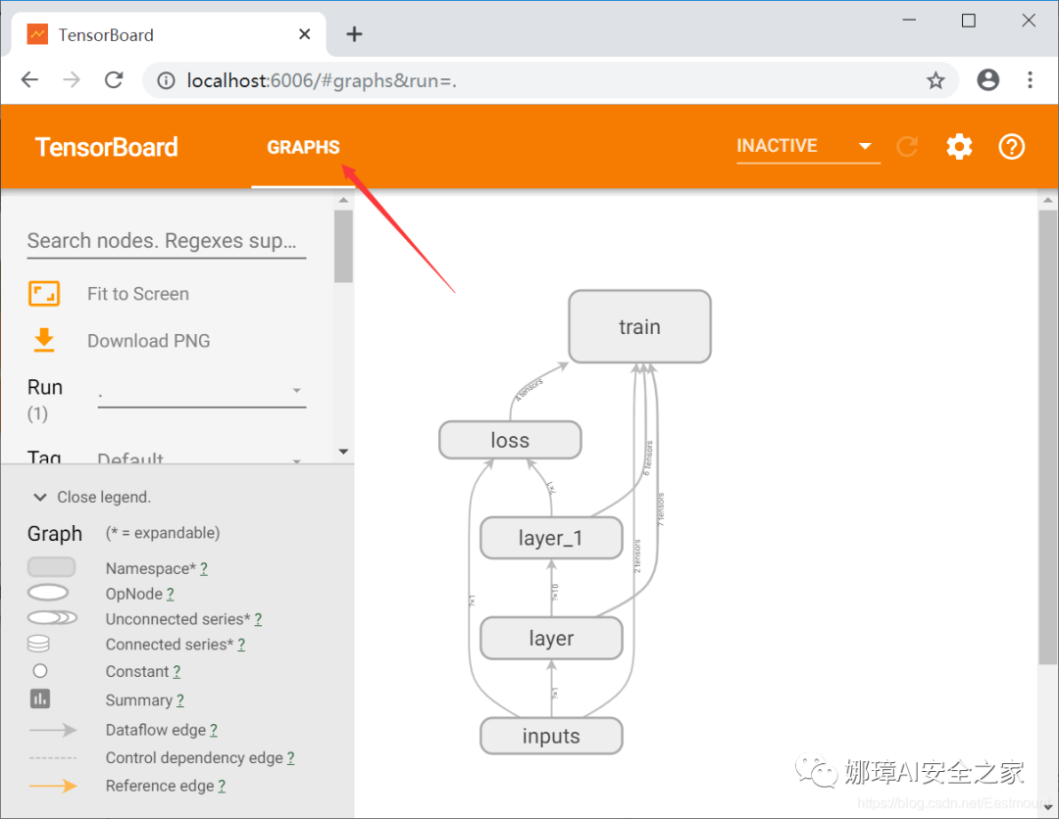Bookmark page with star icon
Viewport: 1059px width, 819px height.
coord(935,81)
